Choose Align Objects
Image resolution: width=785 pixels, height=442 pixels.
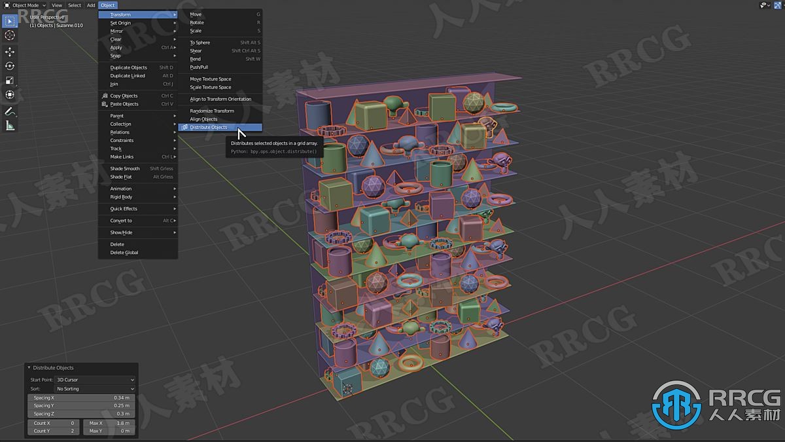pos(220,119)
